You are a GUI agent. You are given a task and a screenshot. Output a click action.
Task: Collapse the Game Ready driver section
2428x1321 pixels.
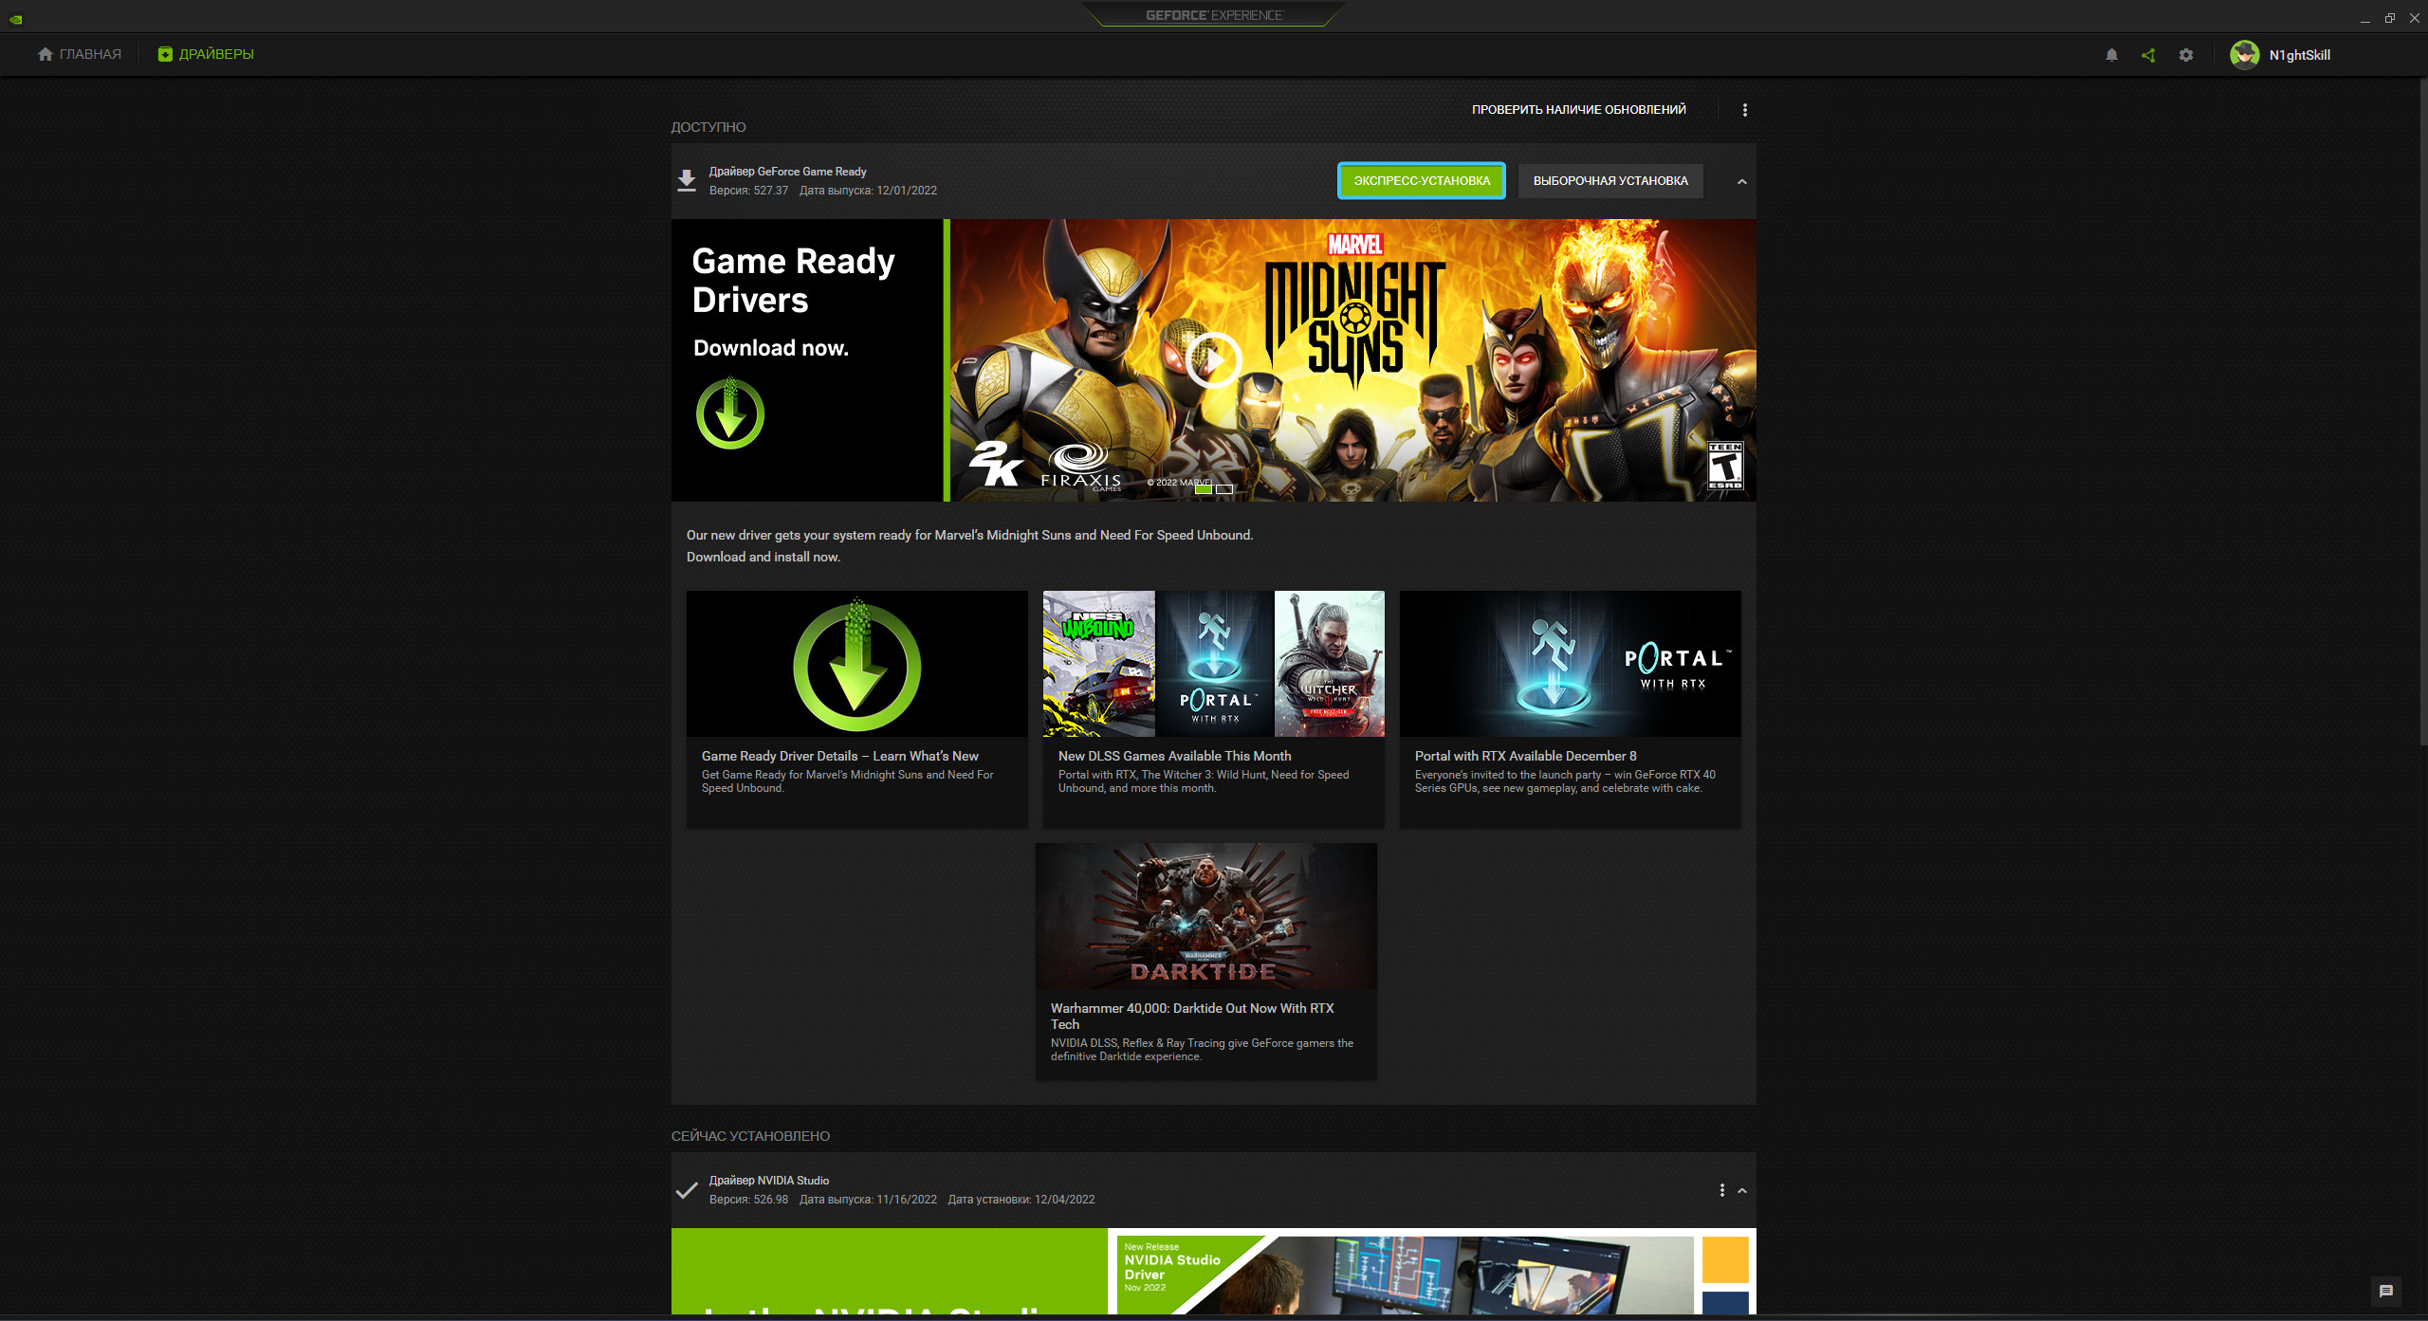tap(1741, 181)
